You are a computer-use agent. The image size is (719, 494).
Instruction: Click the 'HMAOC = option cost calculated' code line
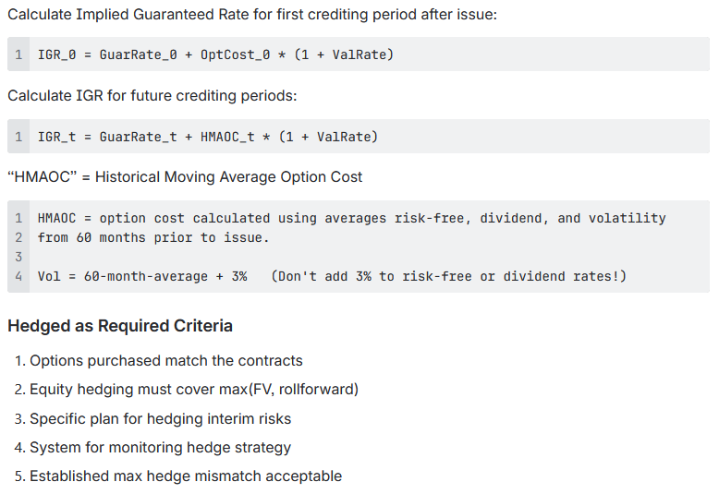coord(351,218)
